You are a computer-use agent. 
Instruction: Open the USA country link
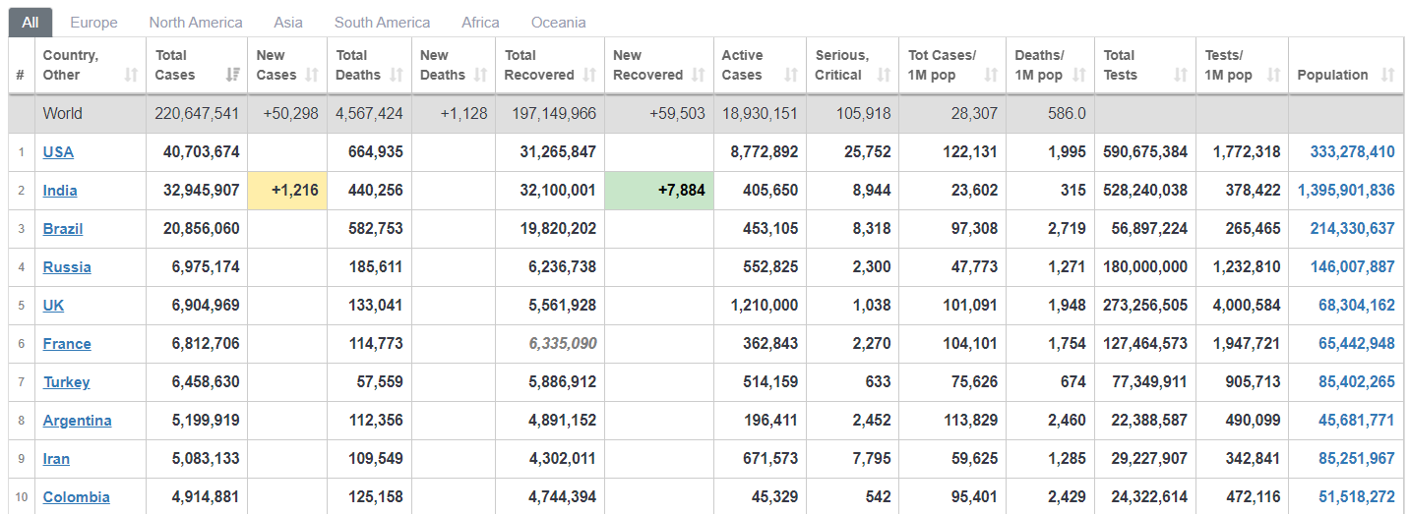click(58, 151)
